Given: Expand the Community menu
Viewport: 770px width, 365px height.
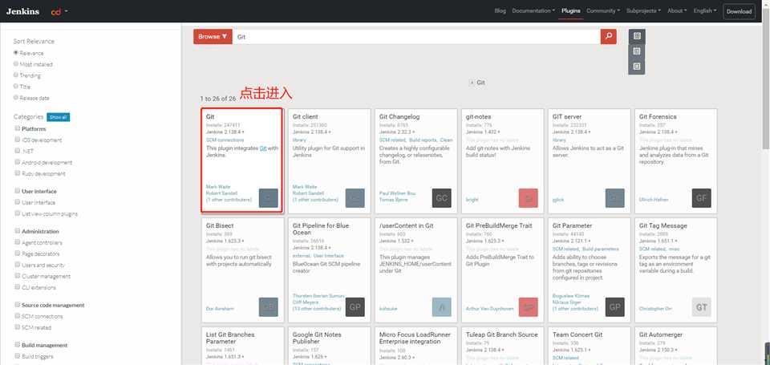Looking at the screenshot, I should point(603,10).
